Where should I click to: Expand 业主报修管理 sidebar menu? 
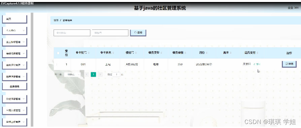[14, 42]
